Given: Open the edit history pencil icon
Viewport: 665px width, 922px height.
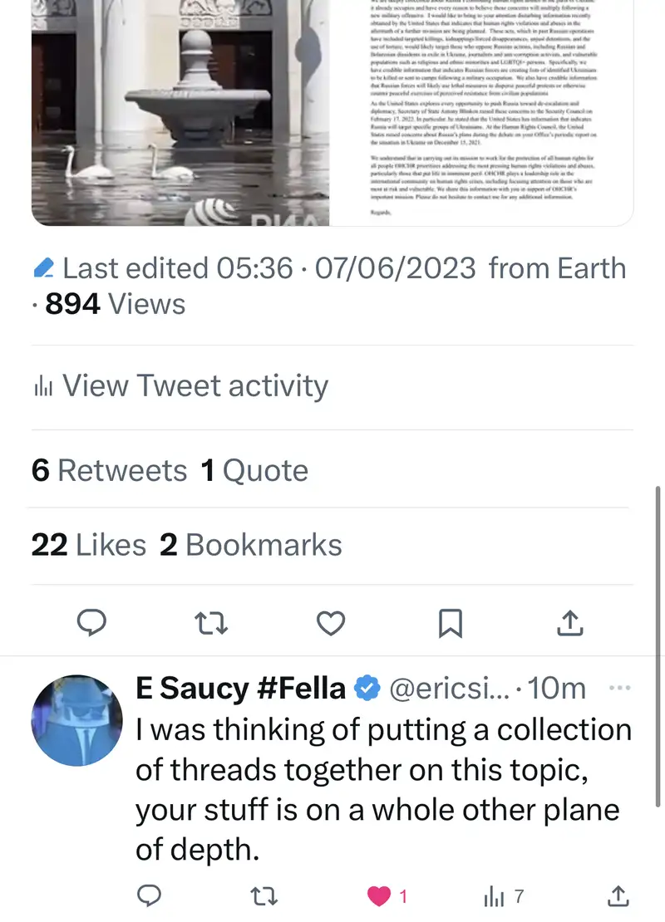Looking at the screenshot, I should click(x=45, y=269).
